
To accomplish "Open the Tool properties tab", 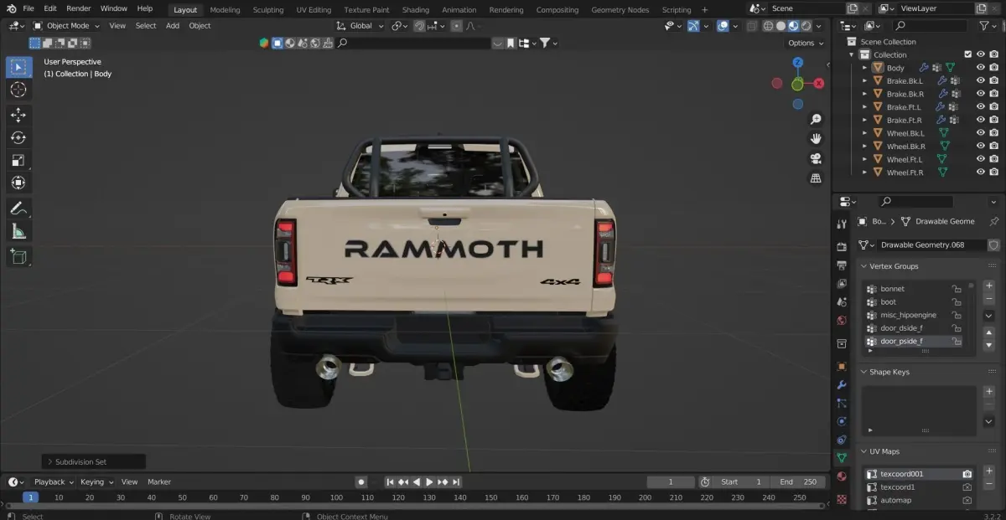I will (x=843, y=224).
